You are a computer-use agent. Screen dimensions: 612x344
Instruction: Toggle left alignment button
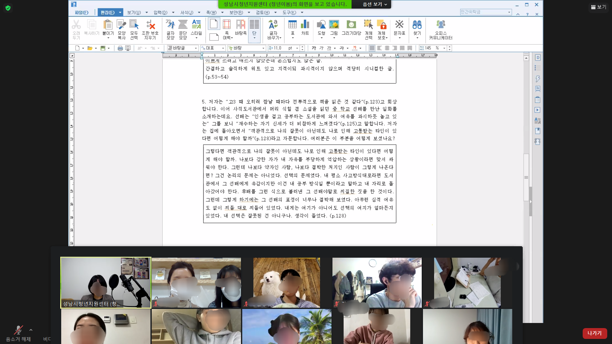[x=379, y=48]
